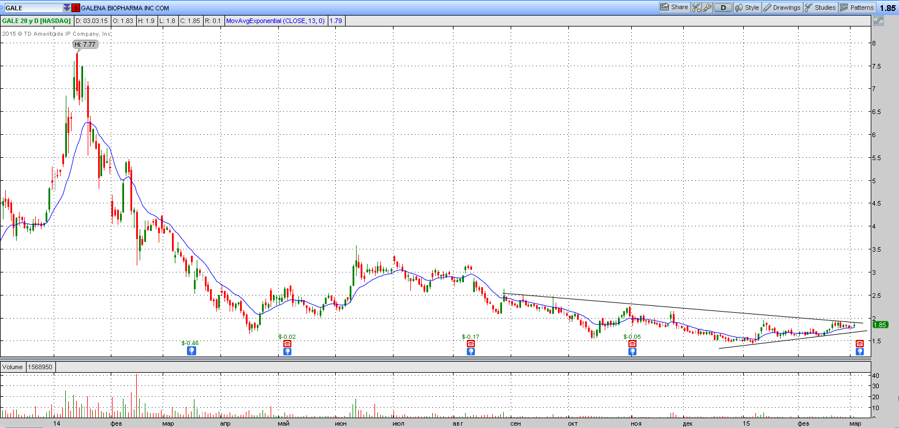Screen dimensions: 899x428
Task: Open the Drawings menu
Action: [x=782, y=7]
